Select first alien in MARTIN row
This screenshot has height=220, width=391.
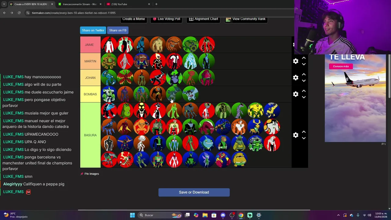(x=109, y=61)
